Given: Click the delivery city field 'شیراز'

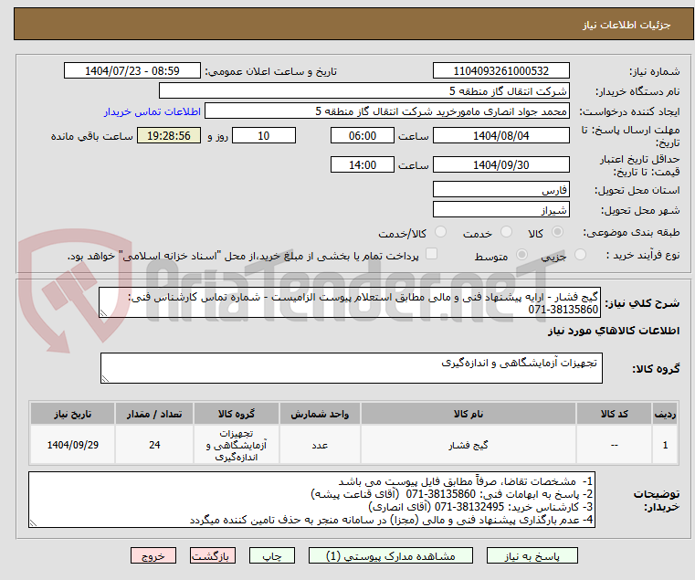Looking at the screenshot, I should coord(500,210).
